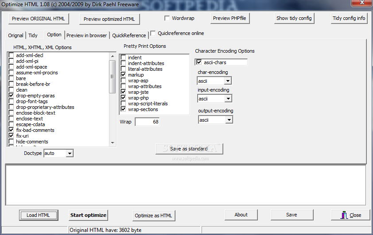Viewport: 373px width, 235px height.
Task: Switch to the Tidy tab
Action: coord(33,35)
